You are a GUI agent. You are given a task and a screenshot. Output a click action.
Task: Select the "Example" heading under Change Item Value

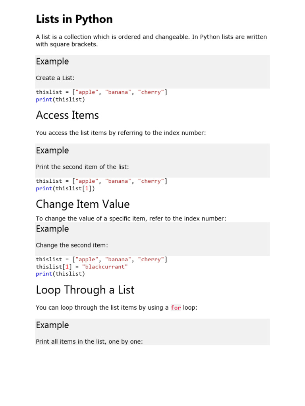[x=52, y=229]
